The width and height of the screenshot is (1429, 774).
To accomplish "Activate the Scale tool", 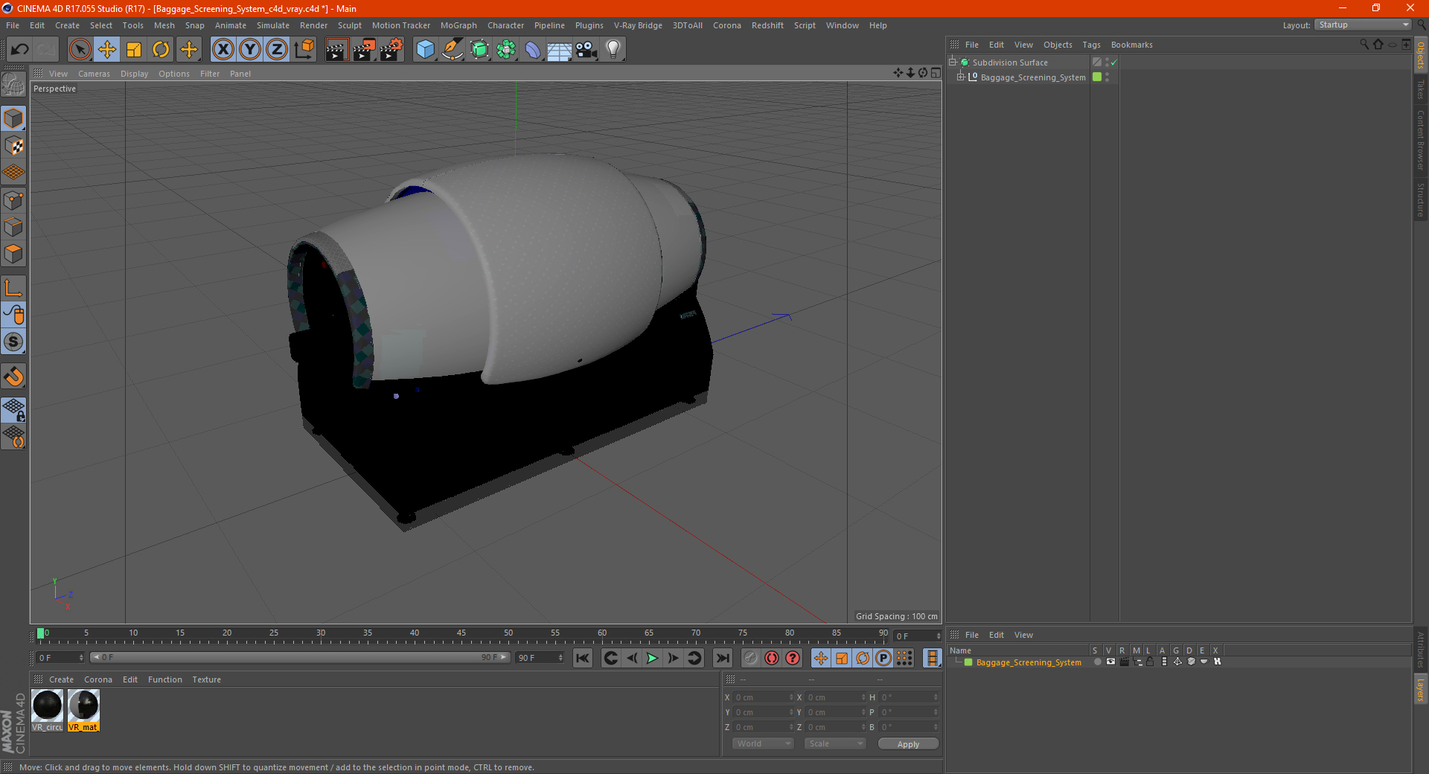I will (x=134, y=50).
